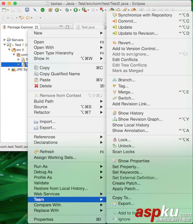Image resolution: width=193 pixels, height=224 pixels.
Task: Click the Branch icon
Action: (x=115, y=80)
